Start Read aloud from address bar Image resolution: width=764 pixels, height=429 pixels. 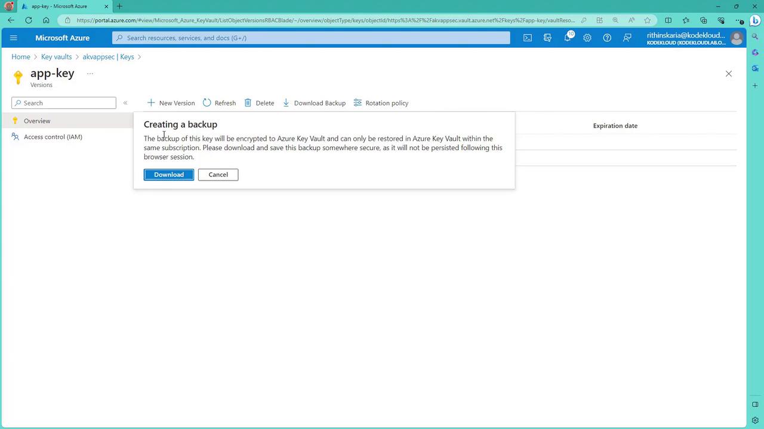(x=631, y=20)
